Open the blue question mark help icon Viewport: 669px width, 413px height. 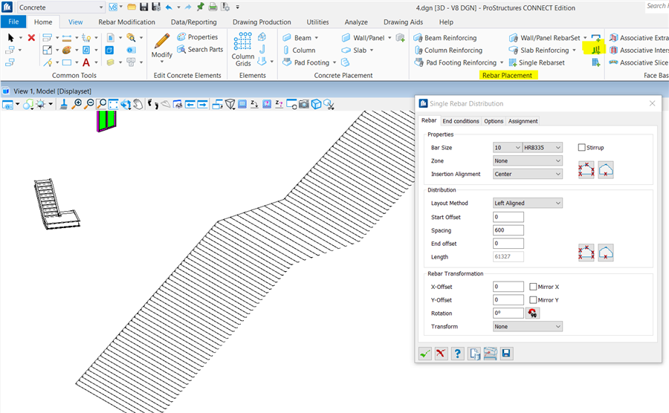click(x=458, y=354)
